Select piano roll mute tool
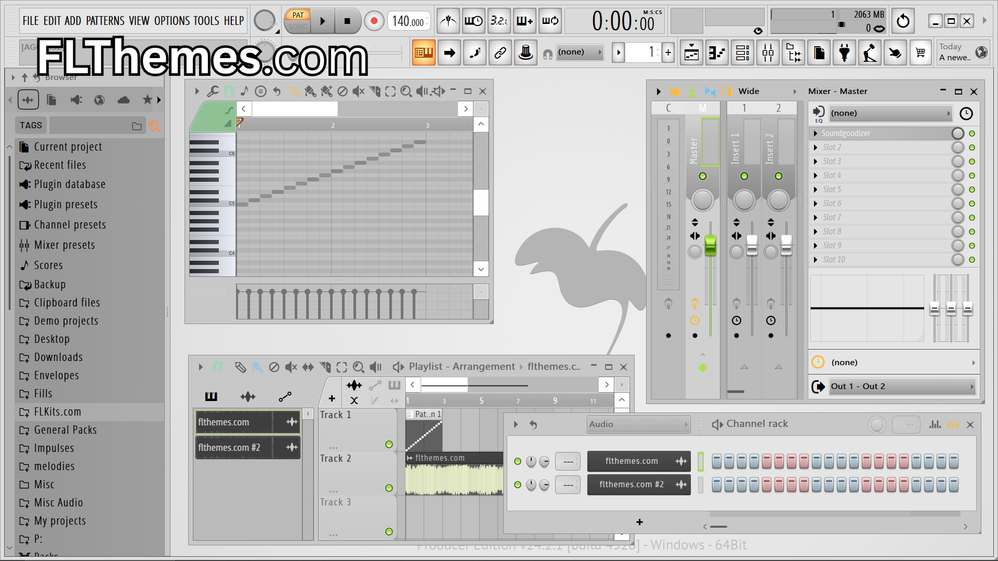The width and height of the screenshot is (998, 561). tap(358, 91)
